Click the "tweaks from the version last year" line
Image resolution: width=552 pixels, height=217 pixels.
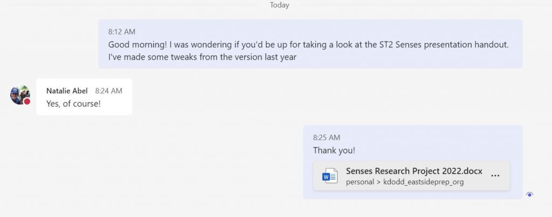tap(202, 57)
